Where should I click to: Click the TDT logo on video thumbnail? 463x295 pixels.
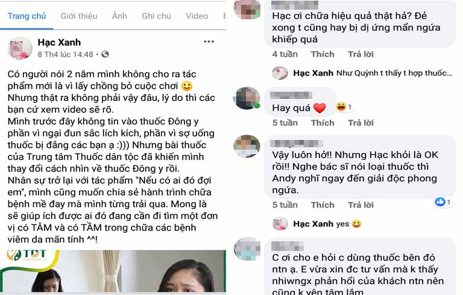pyautogui.click(x=28, y=256)
